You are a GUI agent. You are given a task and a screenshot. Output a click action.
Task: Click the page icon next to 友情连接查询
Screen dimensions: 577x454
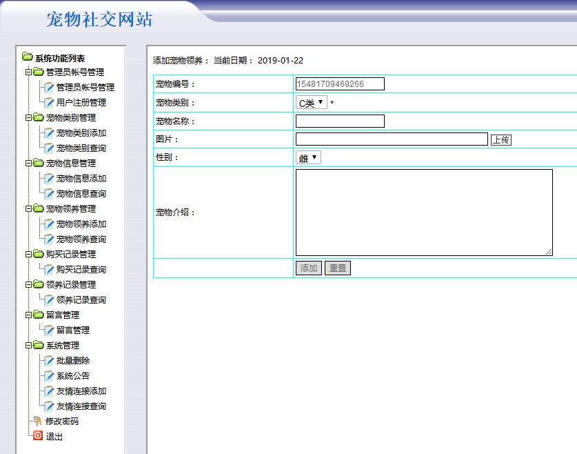(x=49, y=406)
